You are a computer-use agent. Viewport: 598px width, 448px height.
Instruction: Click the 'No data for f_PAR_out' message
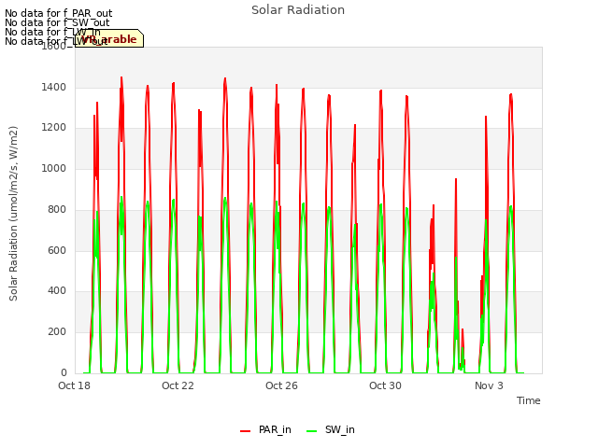pos(58,13)
